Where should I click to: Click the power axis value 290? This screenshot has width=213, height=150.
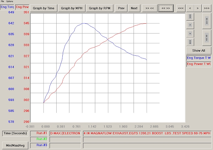[26, 122]
